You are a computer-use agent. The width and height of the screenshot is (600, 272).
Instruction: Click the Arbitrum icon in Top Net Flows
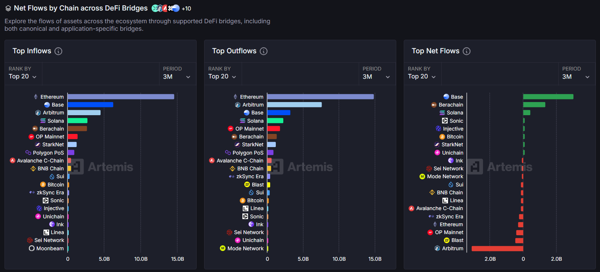click(x=437, y=248)
